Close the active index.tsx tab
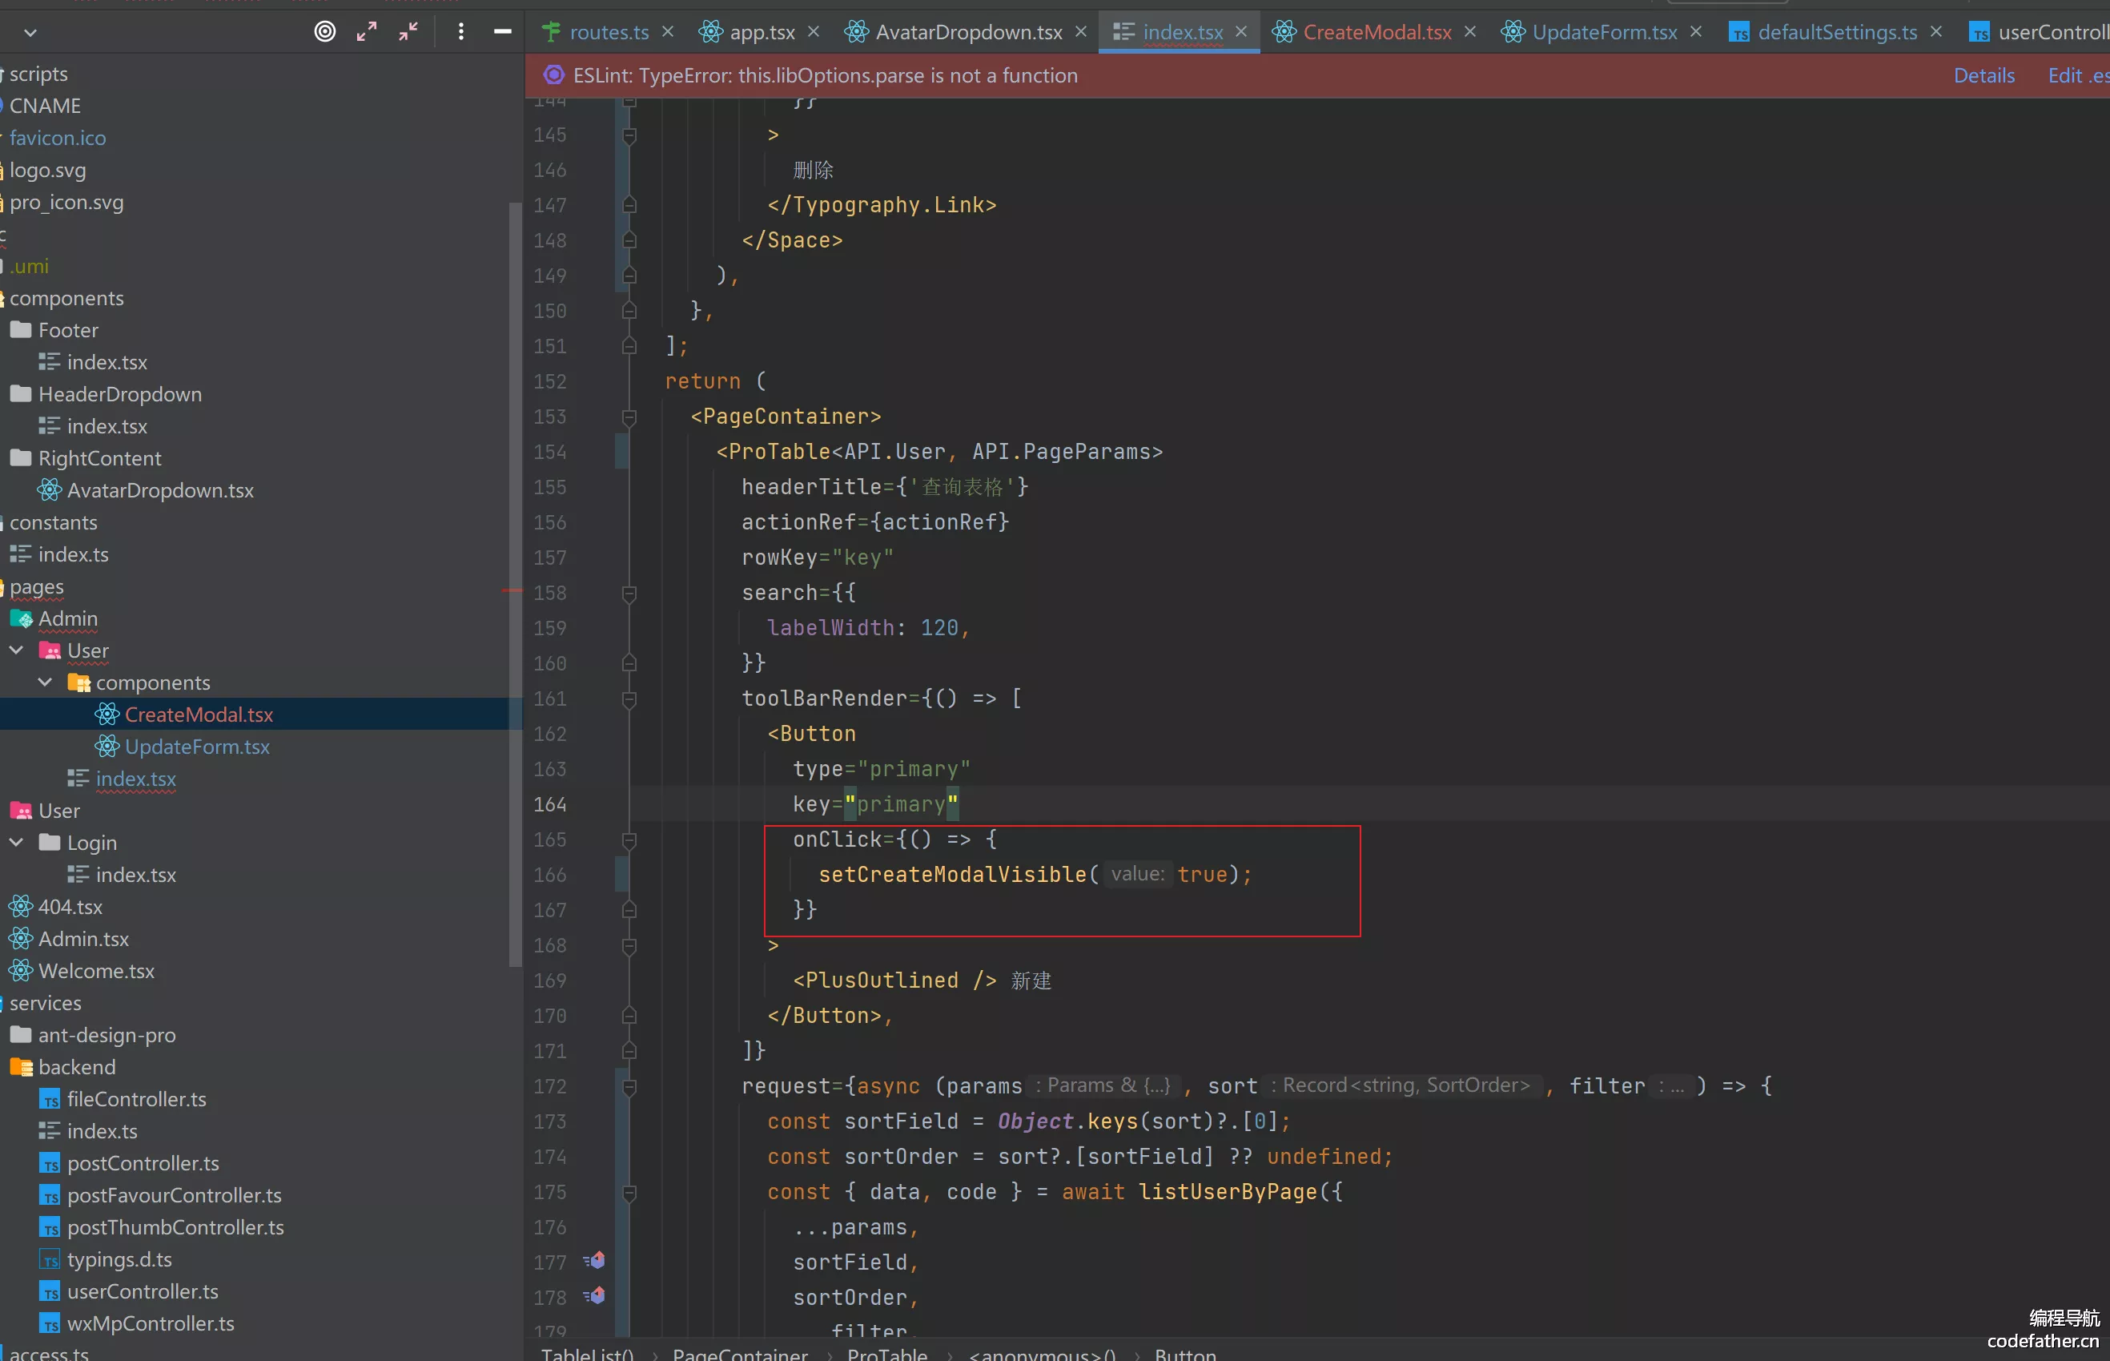Viewport: 2110px width, 1361px height. (1241, 32)
